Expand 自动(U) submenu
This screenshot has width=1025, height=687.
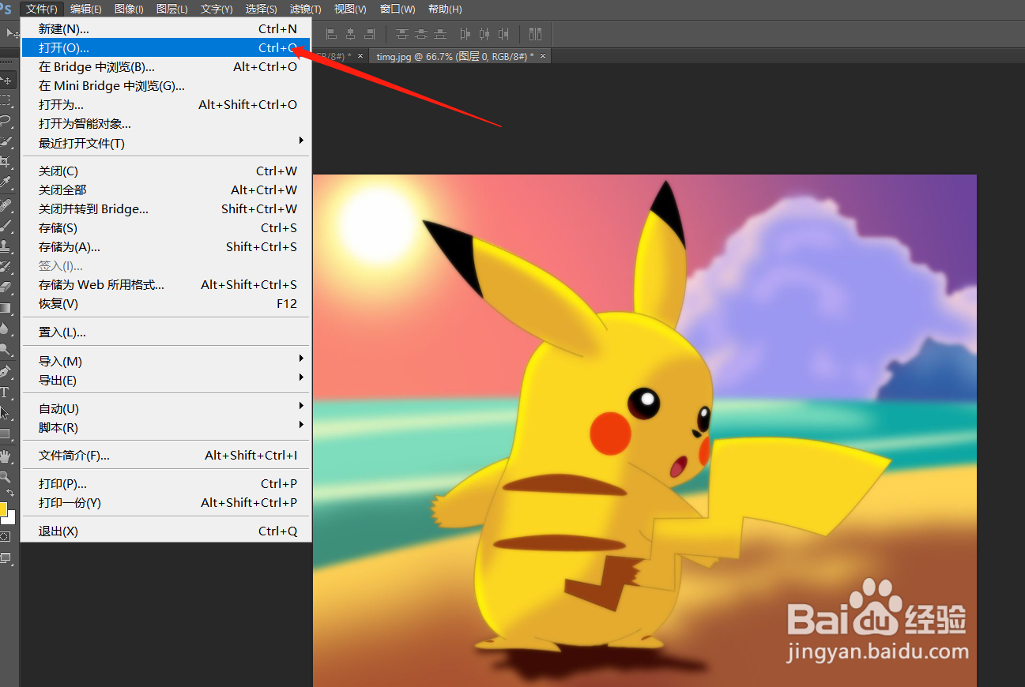pyautogui.click(x=167, y=408)
